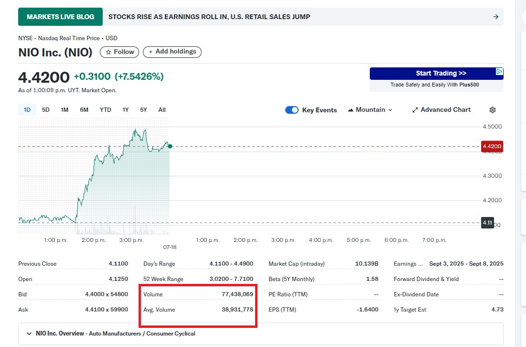Select the All time range tab
This screenshot has height=347, width=526.
(162, 110)
